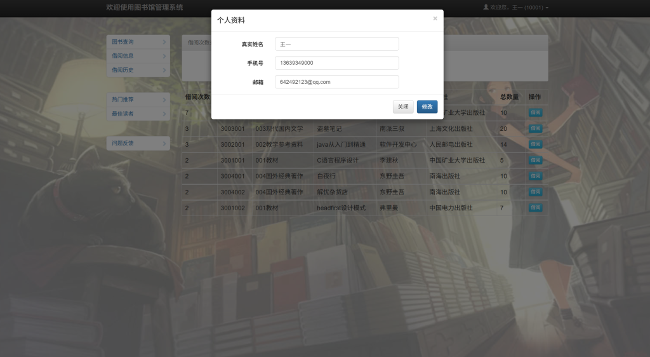Click 借阅 button in the first table row
Screen dimensions: 650x357
[x=535, y=112]
